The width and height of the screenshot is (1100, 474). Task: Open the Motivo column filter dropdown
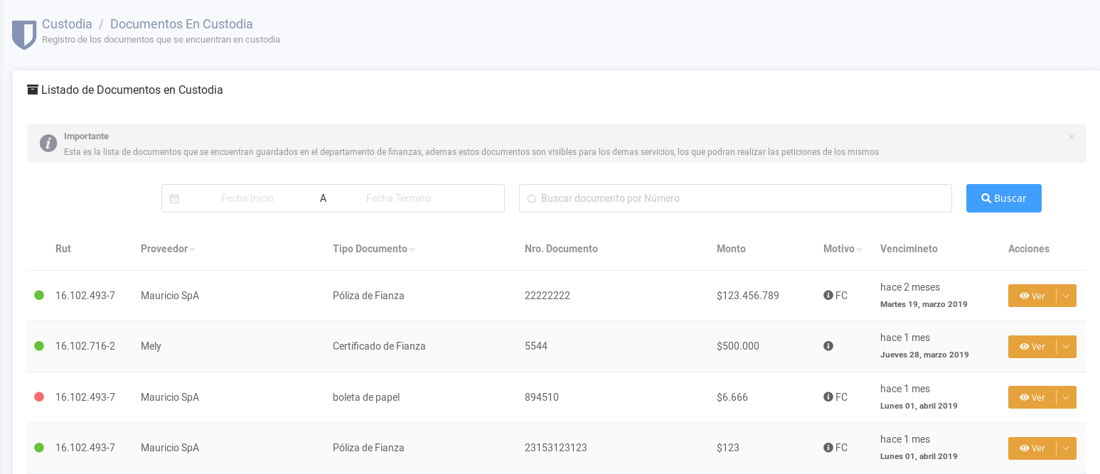[x=859, y=249]
